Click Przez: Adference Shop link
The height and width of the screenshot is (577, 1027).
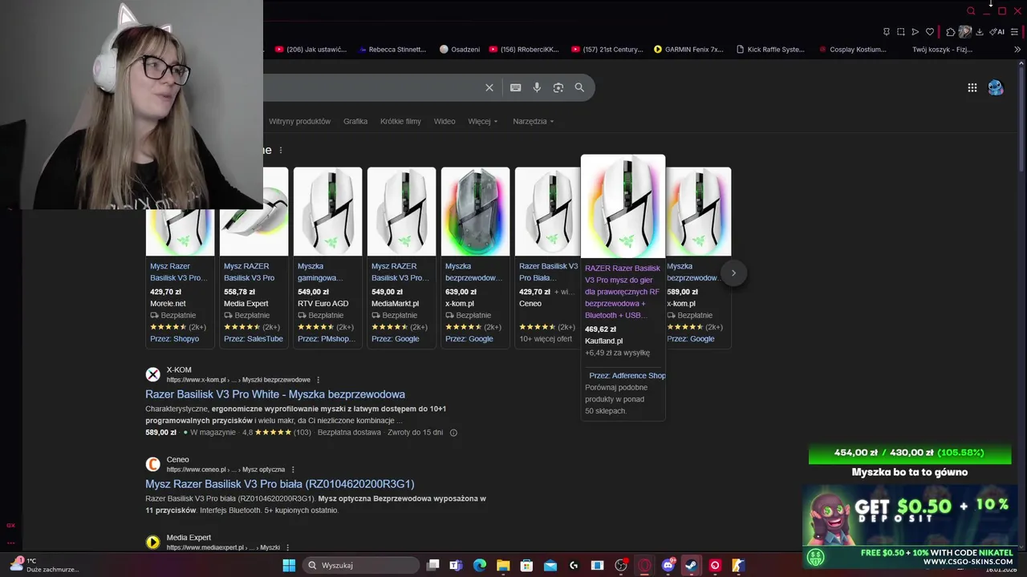[627, 375]
